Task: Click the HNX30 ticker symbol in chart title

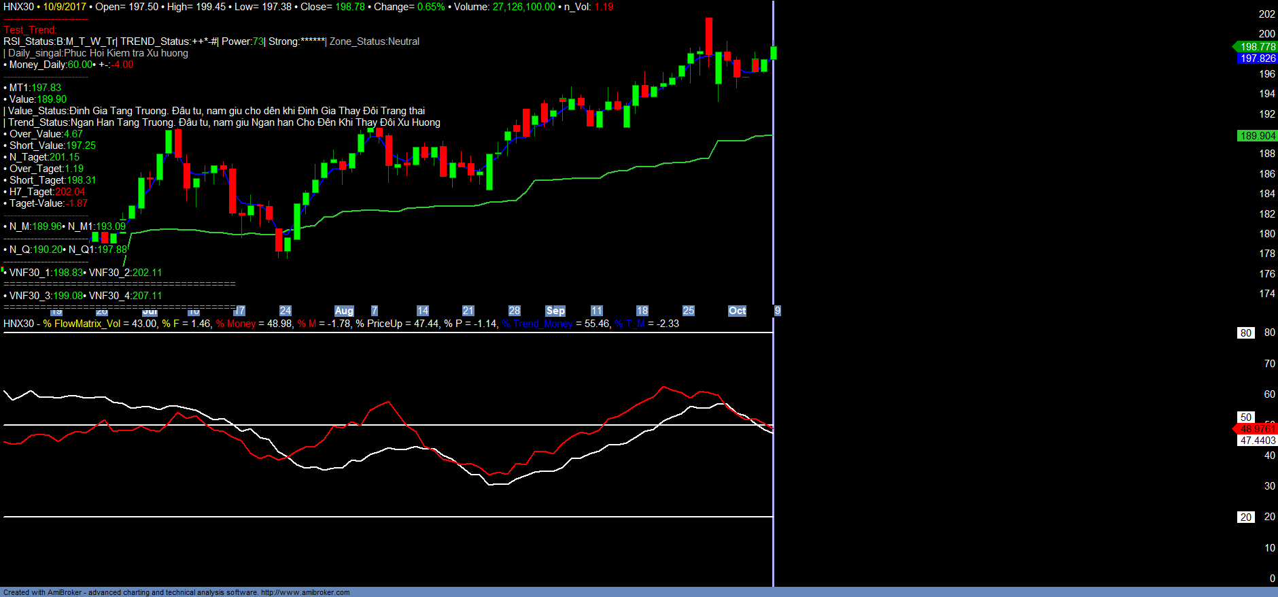Action: (18, 7)
